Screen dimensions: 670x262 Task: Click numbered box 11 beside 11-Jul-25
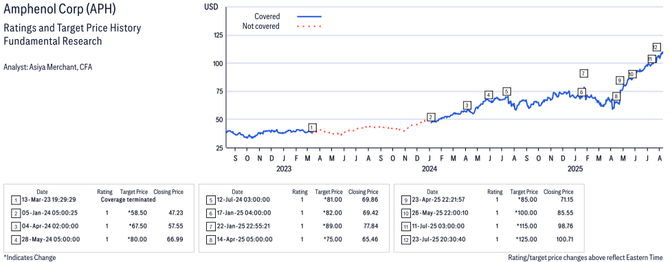[405, 226]
